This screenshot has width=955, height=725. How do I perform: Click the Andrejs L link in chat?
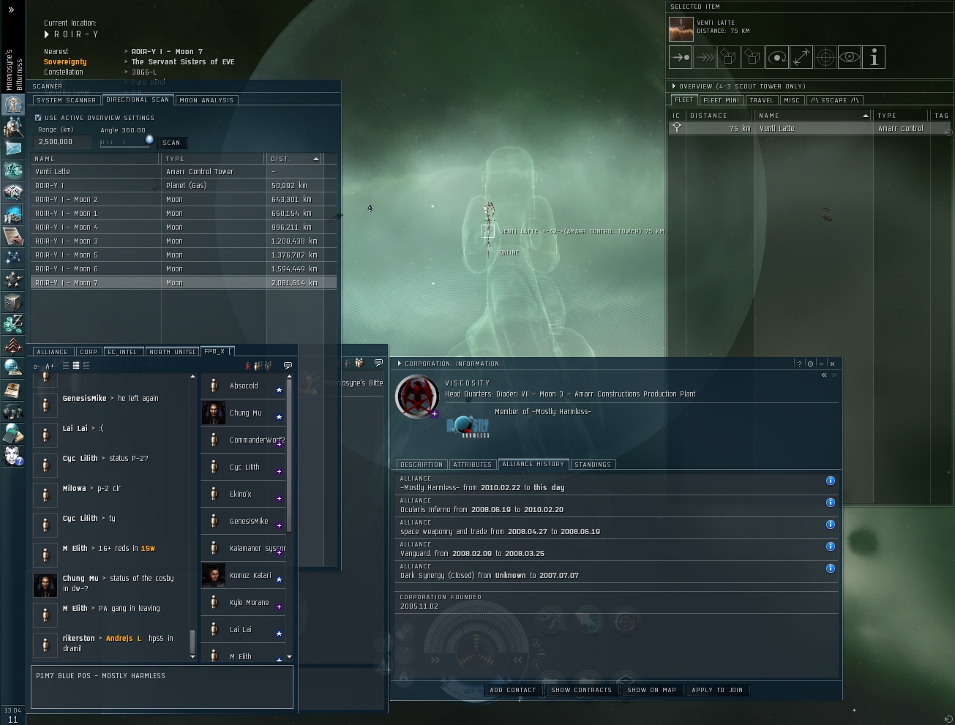(124, 638)
